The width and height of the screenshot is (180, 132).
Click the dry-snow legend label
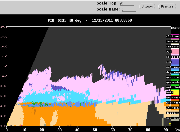[173, 72]
